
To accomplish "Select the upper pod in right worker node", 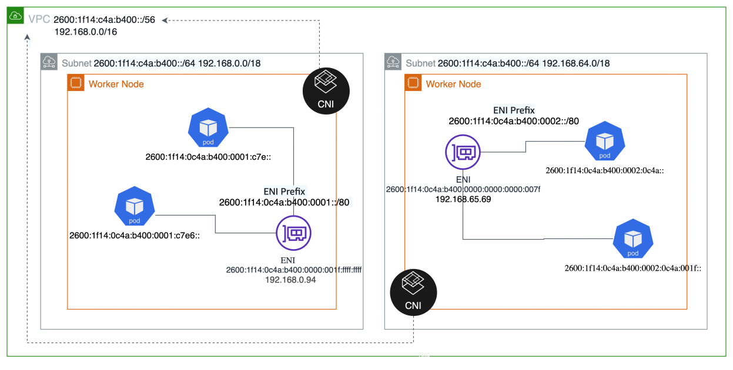I will pyautogui.click(x=604, y=142).
